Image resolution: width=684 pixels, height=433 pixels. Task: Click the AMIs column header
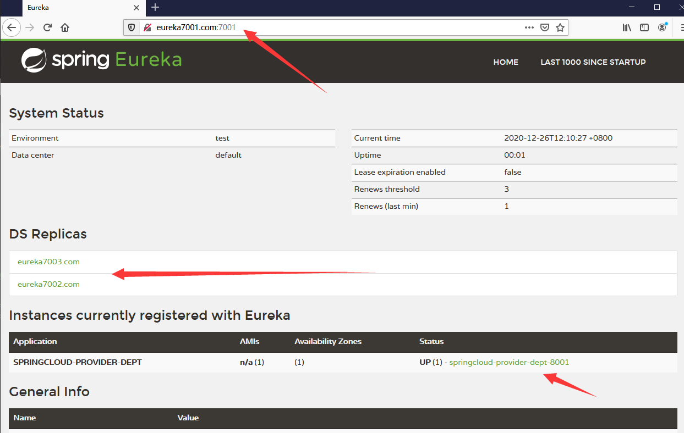tap(250, 341)
